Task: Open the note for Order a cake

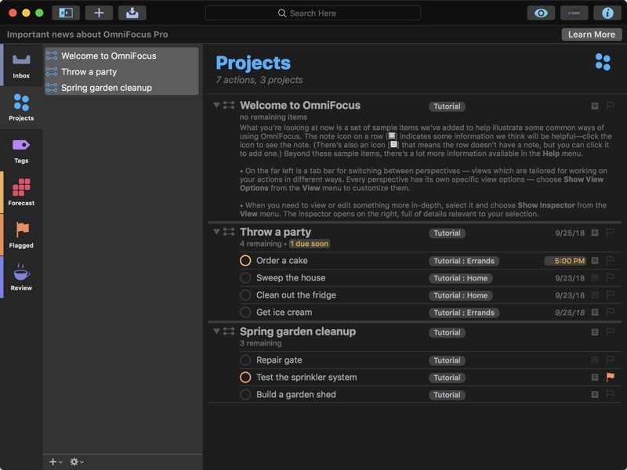Action: tap(595, 261)
